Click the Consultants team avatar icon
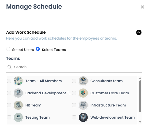 (83, 81)
